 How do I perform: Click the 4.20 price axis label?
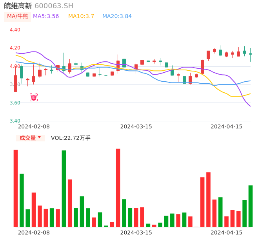pyautogui.click(x=15, y=48)
